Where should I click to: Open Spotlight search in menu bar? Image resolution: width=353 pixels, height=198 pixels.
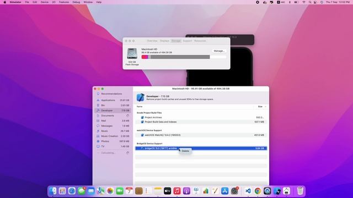click(x=310, y=2)
